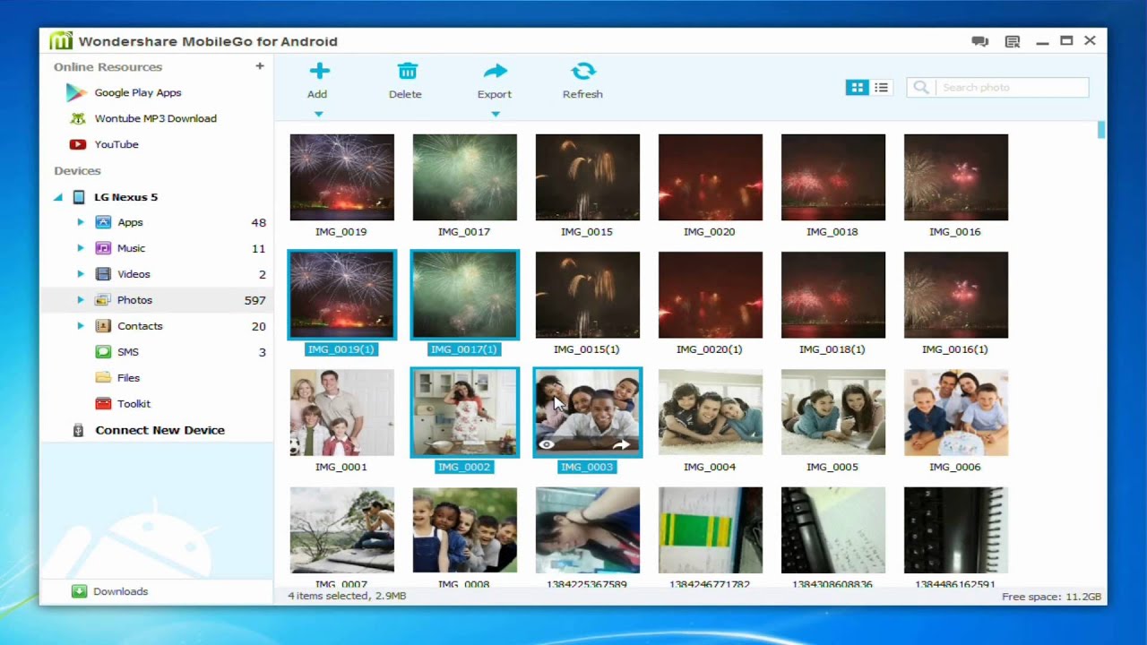Click preview eye icon on IMG_0003

click(547, 444)
